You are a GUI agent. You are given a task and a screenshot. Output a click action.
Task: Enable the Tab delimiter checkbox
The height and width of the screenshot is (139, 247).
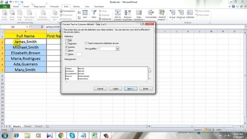[x=66, y=40]
